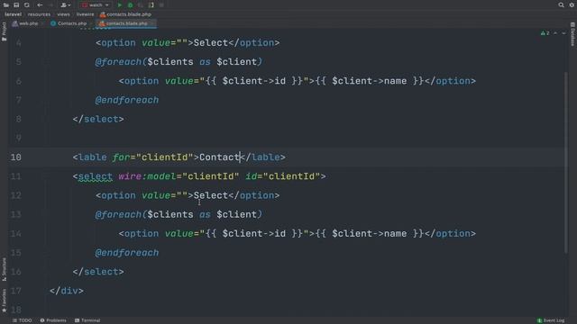Viewport: 577px width, 324px height.
Task: Start debugging with the green bug icon
Action: [130, 5]
